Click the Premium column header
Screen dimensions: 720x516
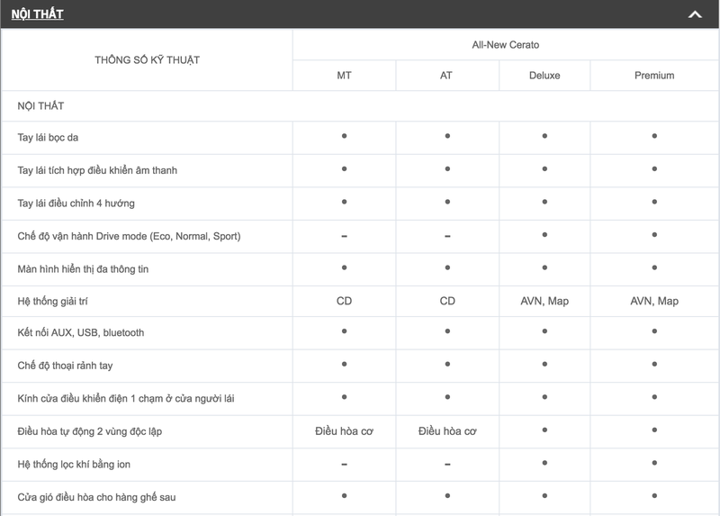coord(654,76)
